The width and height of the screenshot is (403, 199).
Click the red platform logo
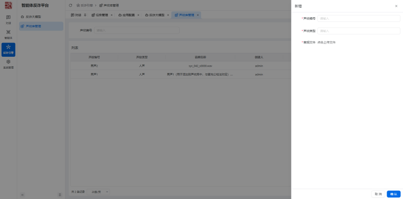[8, 6]
